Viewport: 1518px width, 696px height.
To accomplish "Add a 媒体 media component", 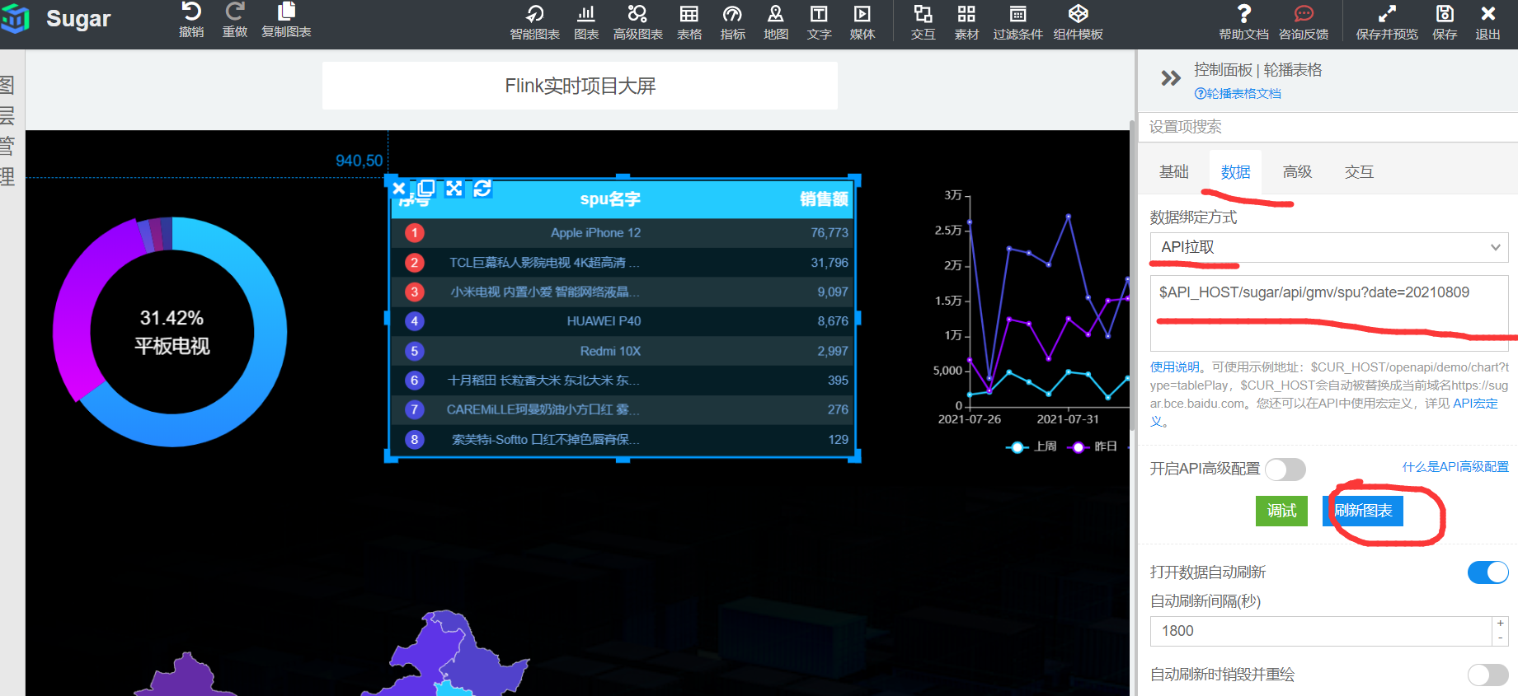I will coord(862,22).
